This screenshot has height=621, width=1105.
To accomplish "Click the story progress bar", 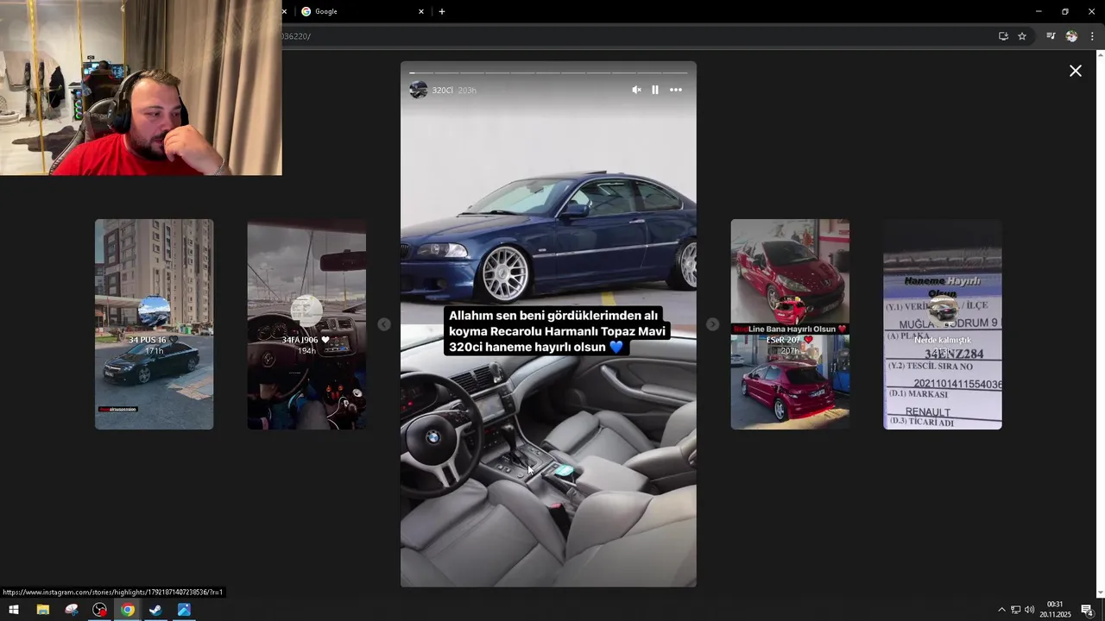I will (548, 72).
